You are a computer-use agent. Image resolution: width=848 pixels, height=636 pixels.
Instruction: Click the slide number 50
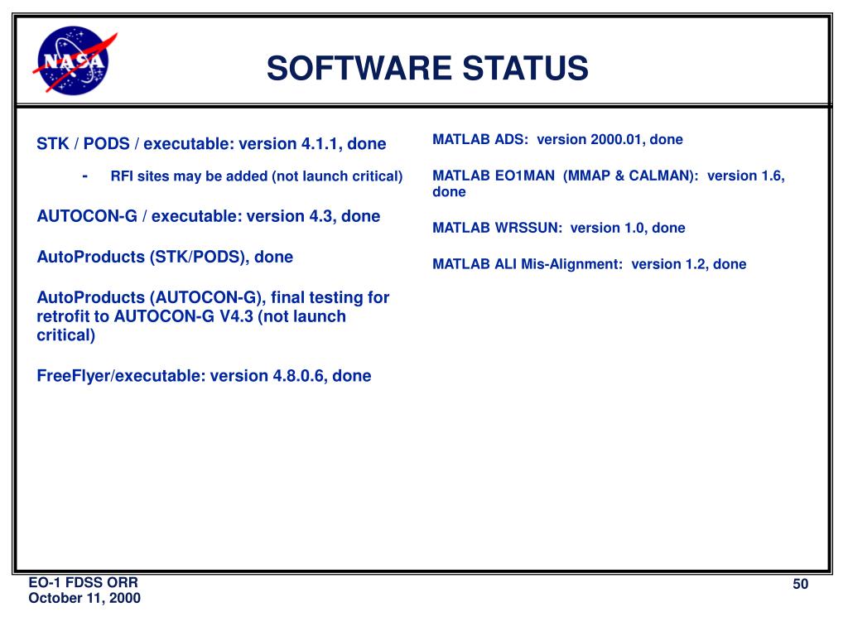pyautogui.click(x=801, y=584)
